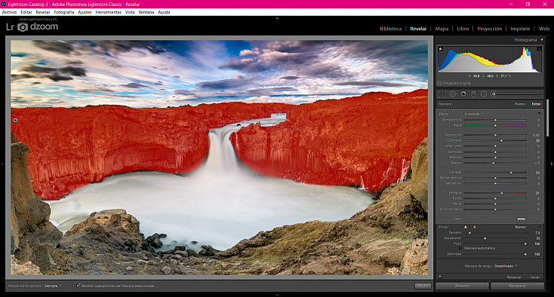
Task: Adjust the Temperatura slider handle
Action: click(x=495, y=120)
